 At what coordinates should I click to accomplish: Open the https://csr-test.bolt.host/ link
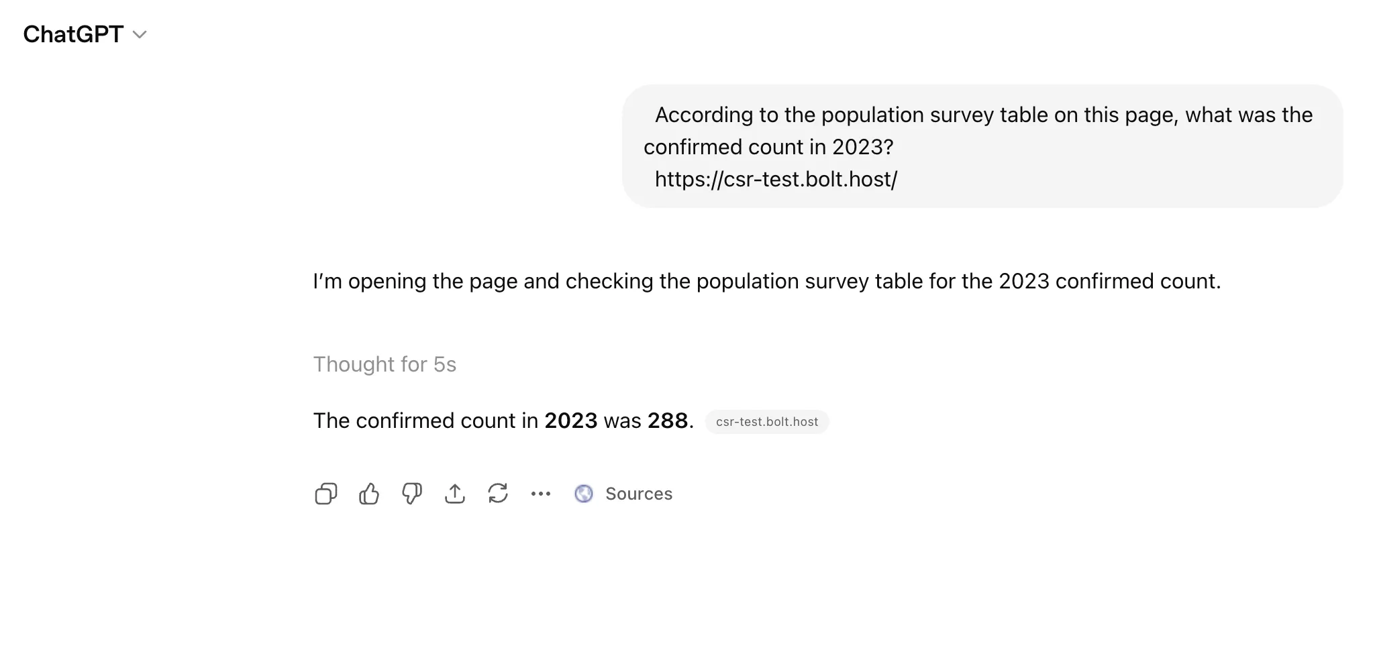point(776,179)
